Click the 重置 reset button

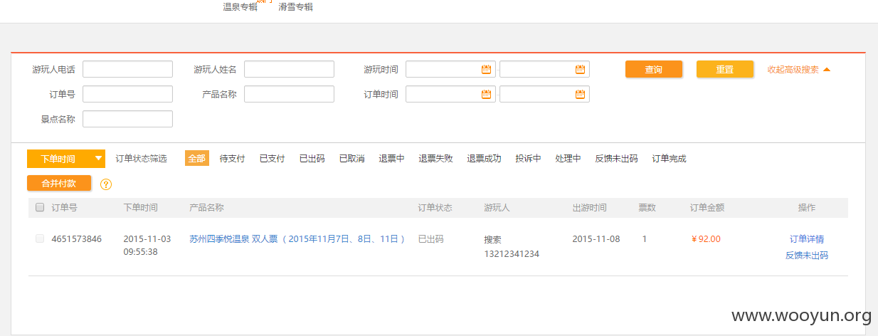coord(725,69)
